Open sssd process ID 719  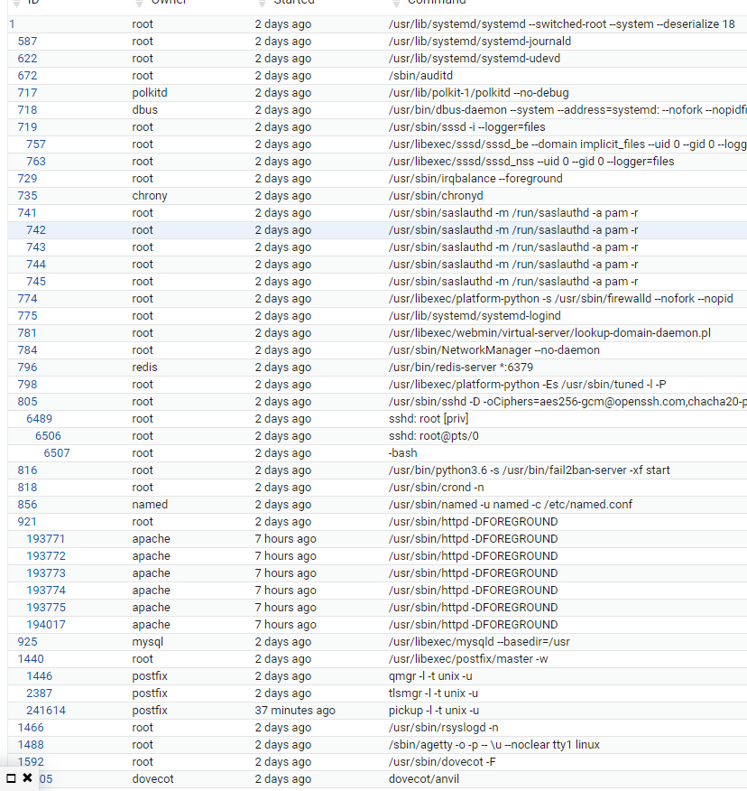tap(27, 127)
